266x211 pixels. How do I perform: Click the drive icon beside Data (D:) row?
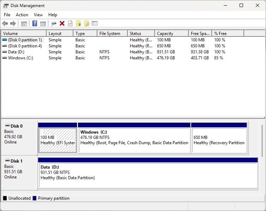pos(5,52)
